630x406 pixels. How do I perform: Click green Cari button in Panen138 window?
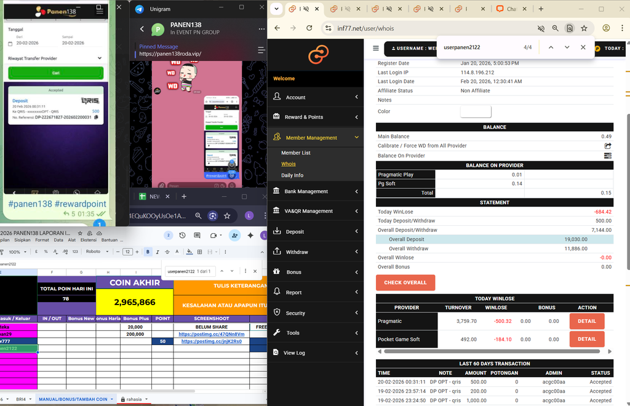point(56,73)
